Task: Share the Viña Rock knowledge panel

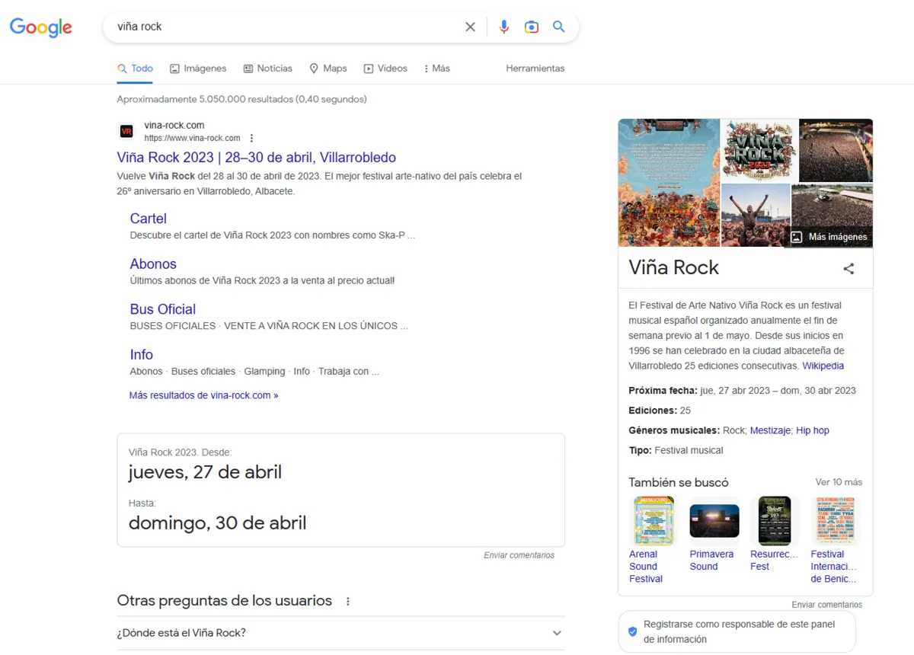Action: click(x=848, y=268)
